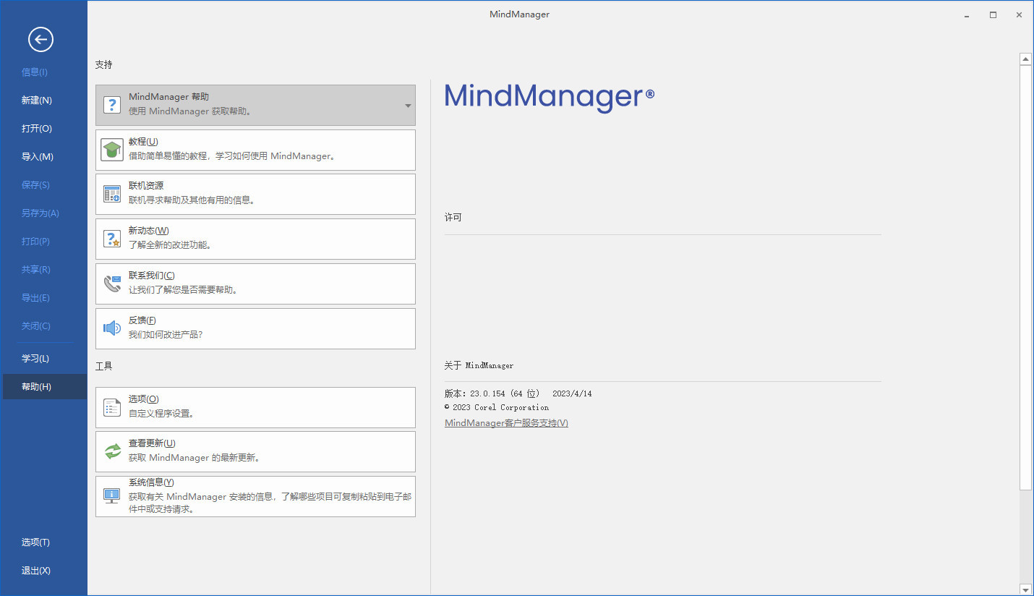
Task: Click the phone icon for 联系我们
Action: click(x=111, y=284)
